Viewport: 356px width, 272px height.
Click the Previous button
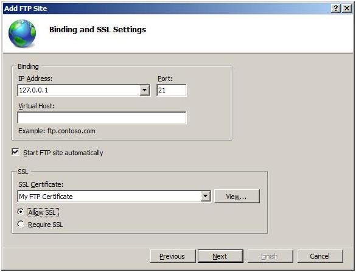pyautogui.click(x=173, y=256)
